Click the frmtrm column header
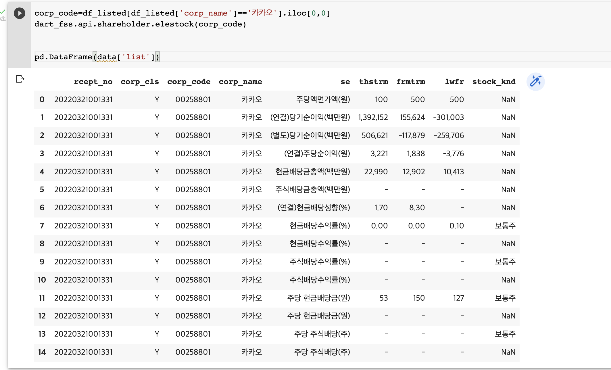Screen dimensions: 611x370 (410, 82)
